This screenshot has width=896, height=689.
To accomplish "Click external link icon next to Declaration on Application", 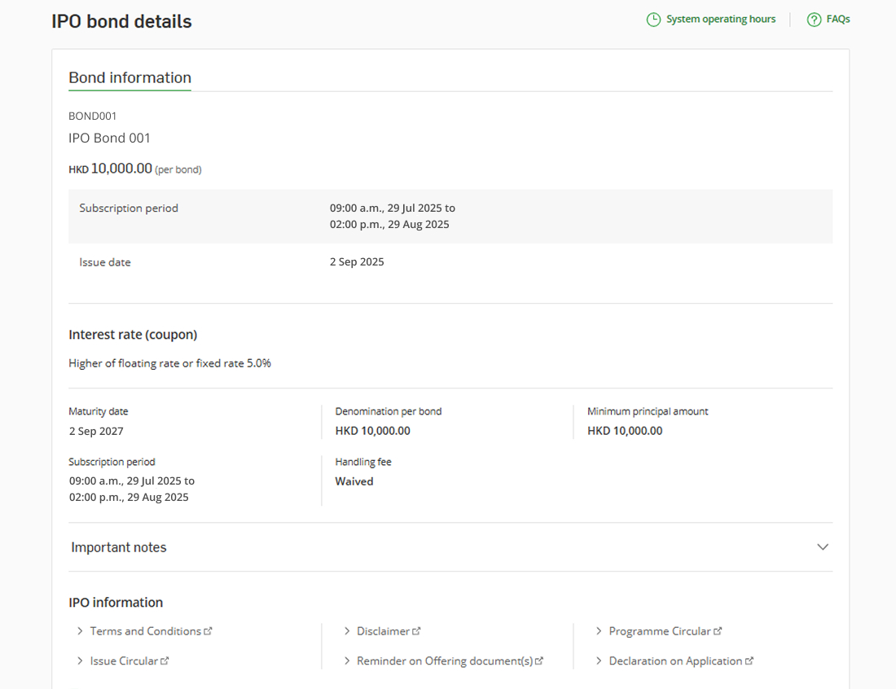I will click(749, 661).
